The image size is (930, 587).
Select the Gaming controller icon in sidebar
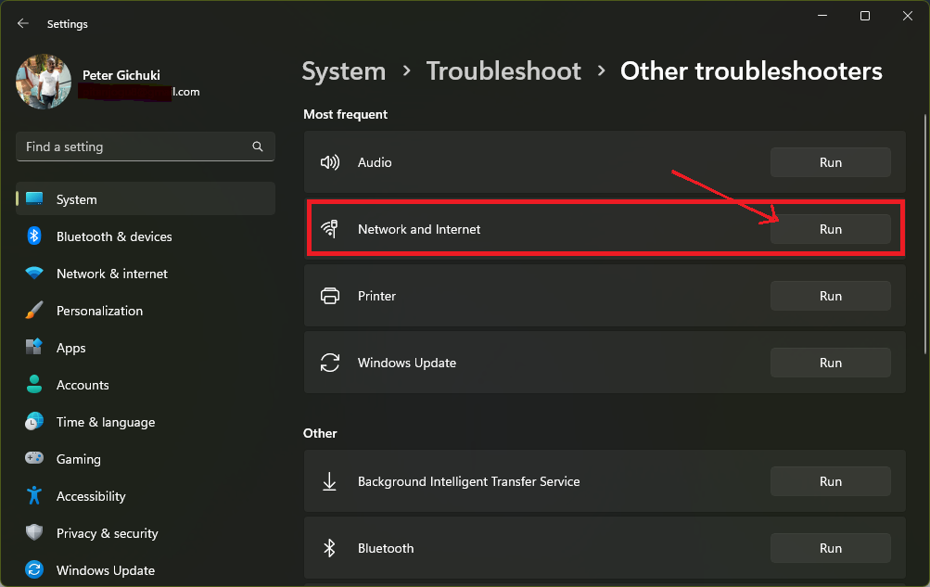pyautogui.click(x=33, y=459)
